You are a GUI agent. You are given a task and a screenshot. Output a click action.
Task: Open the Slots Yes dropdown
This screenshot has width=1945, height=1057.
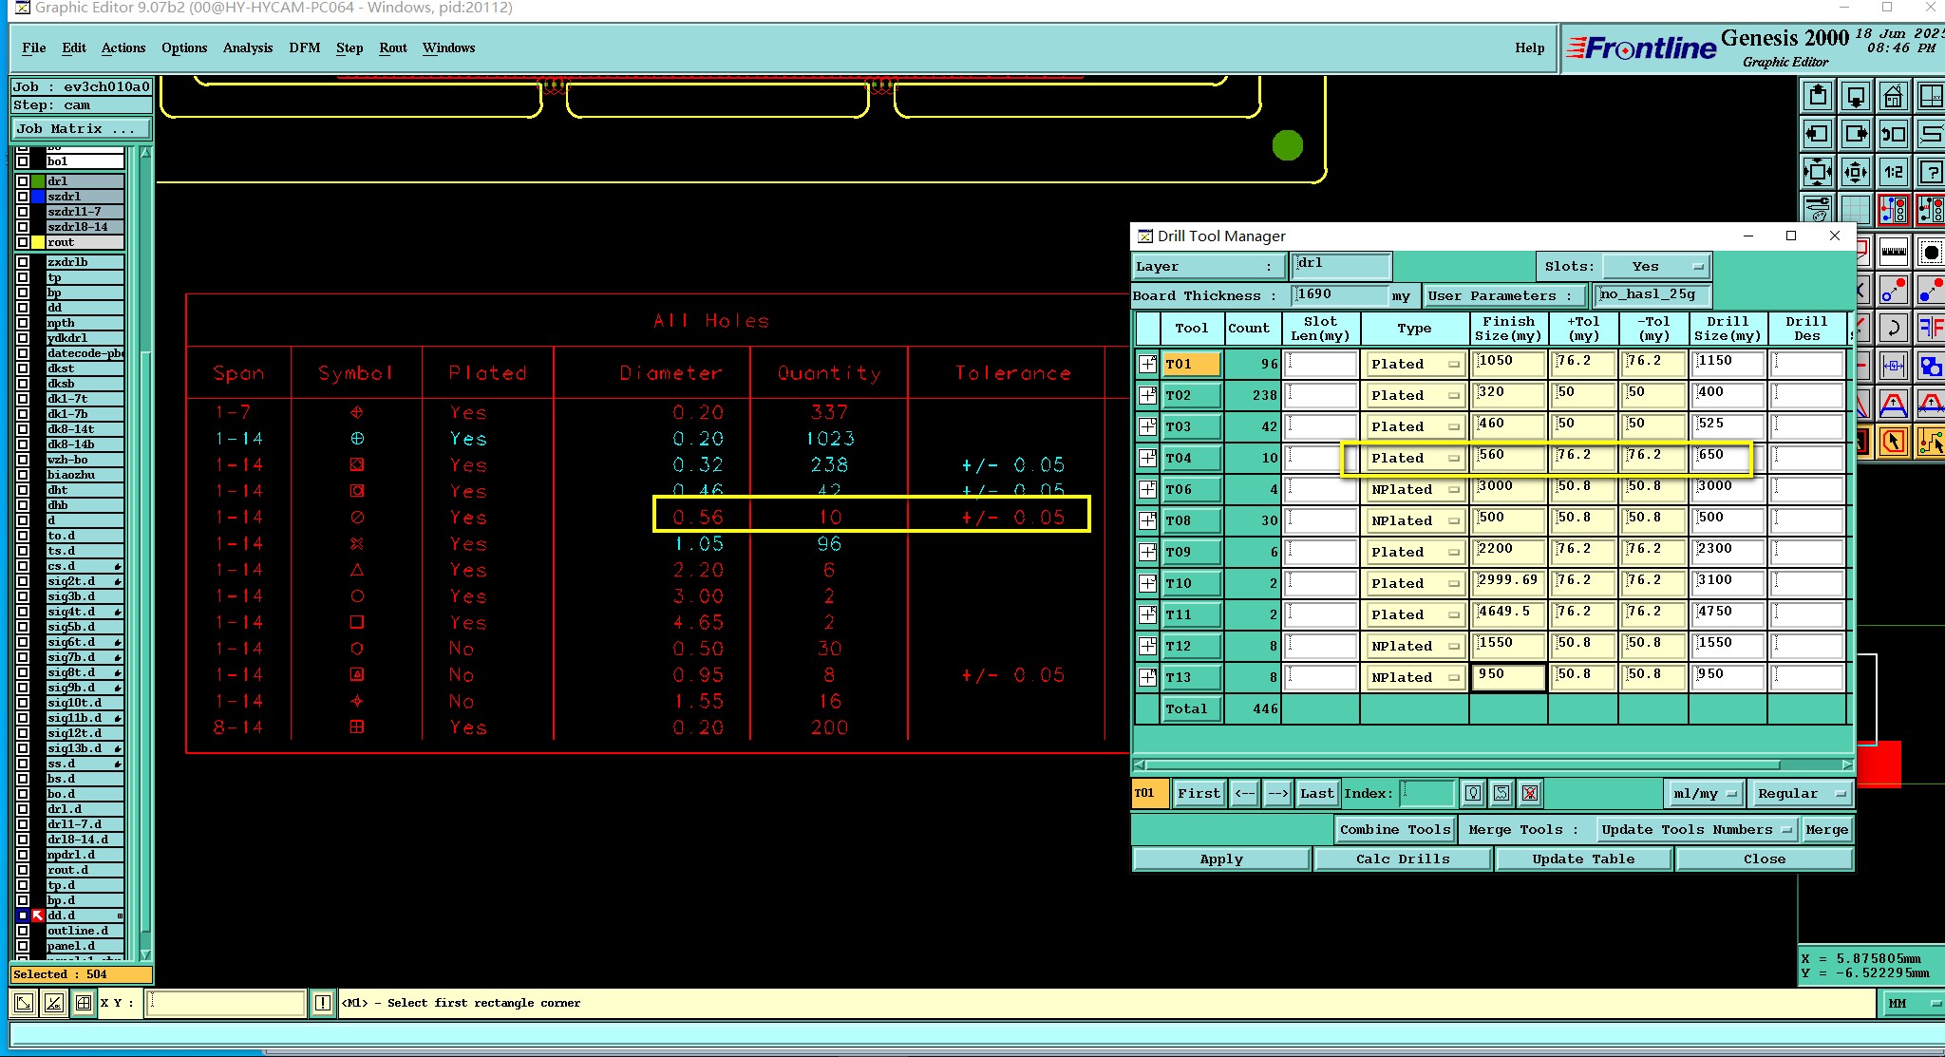tap(1656, 267)
